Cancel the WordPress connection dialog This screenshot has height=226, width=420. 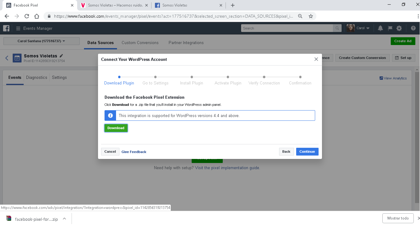click(x=110, y=151)
